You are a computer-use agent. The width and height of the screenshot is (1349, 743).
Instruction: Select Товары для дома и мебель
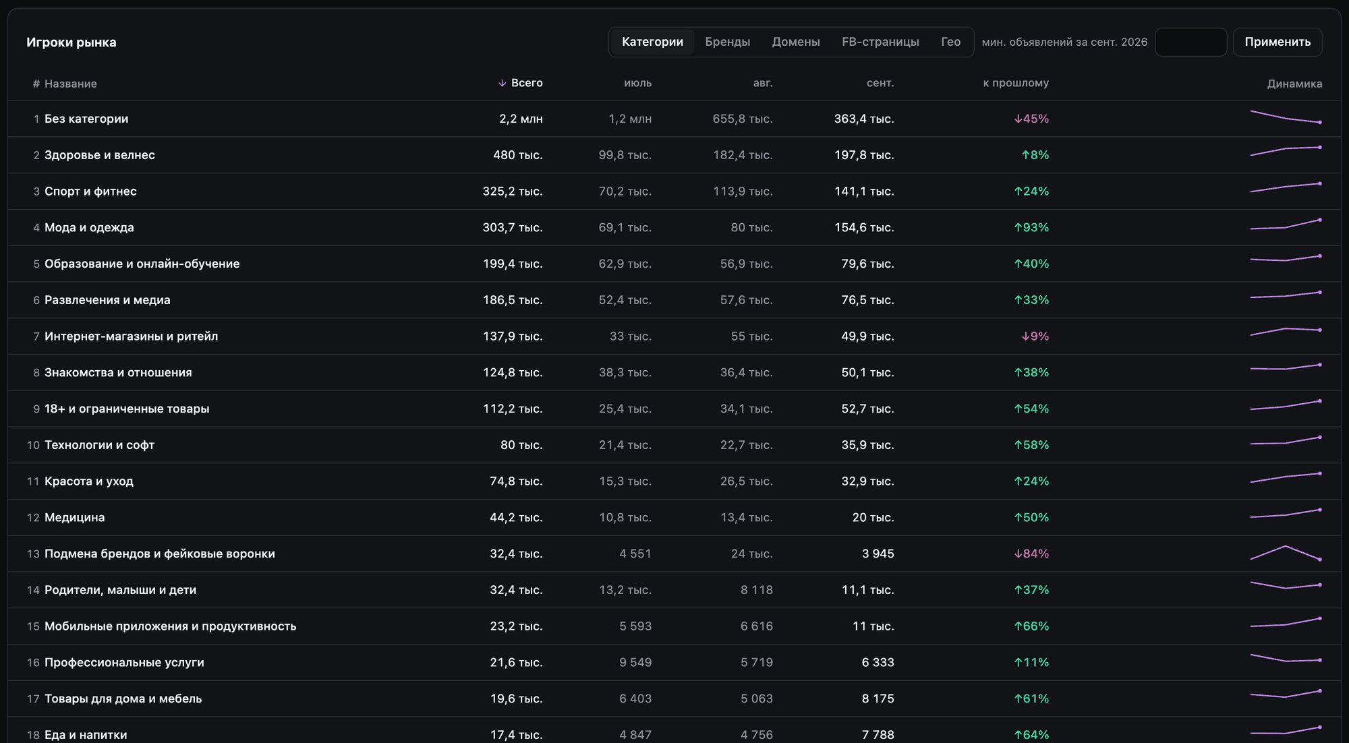[x=123, y=699]
